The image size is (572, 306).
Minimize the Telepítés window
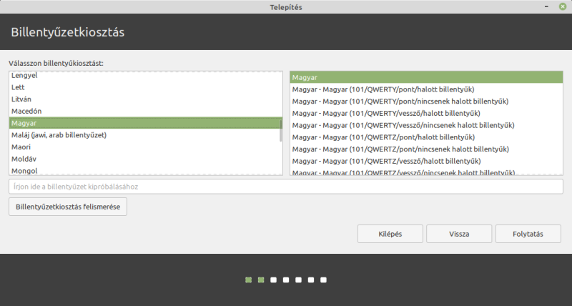point(546,6)
